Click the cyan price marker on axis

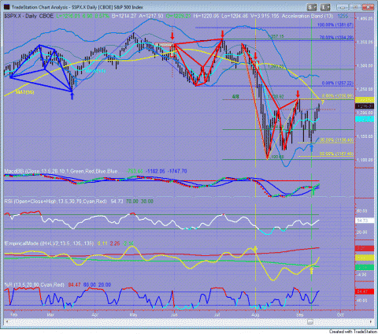365,119
